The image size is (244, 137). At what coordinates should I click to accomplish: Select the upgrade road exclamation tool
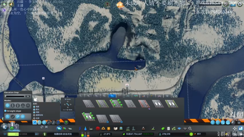(58, 122)
